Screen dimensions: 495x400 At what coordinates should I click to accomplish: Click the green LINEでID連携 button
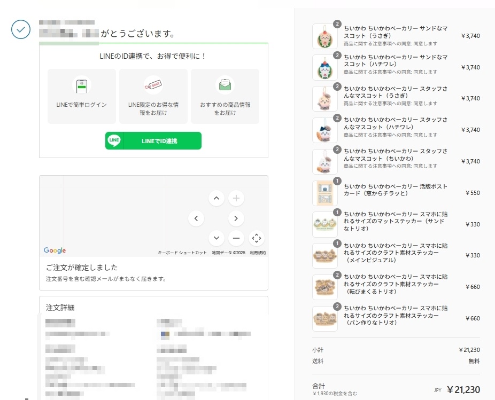coord(153,140)
